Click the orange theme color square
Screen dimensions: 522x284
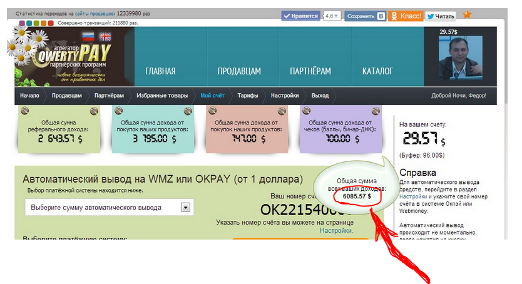click(43, 23)
